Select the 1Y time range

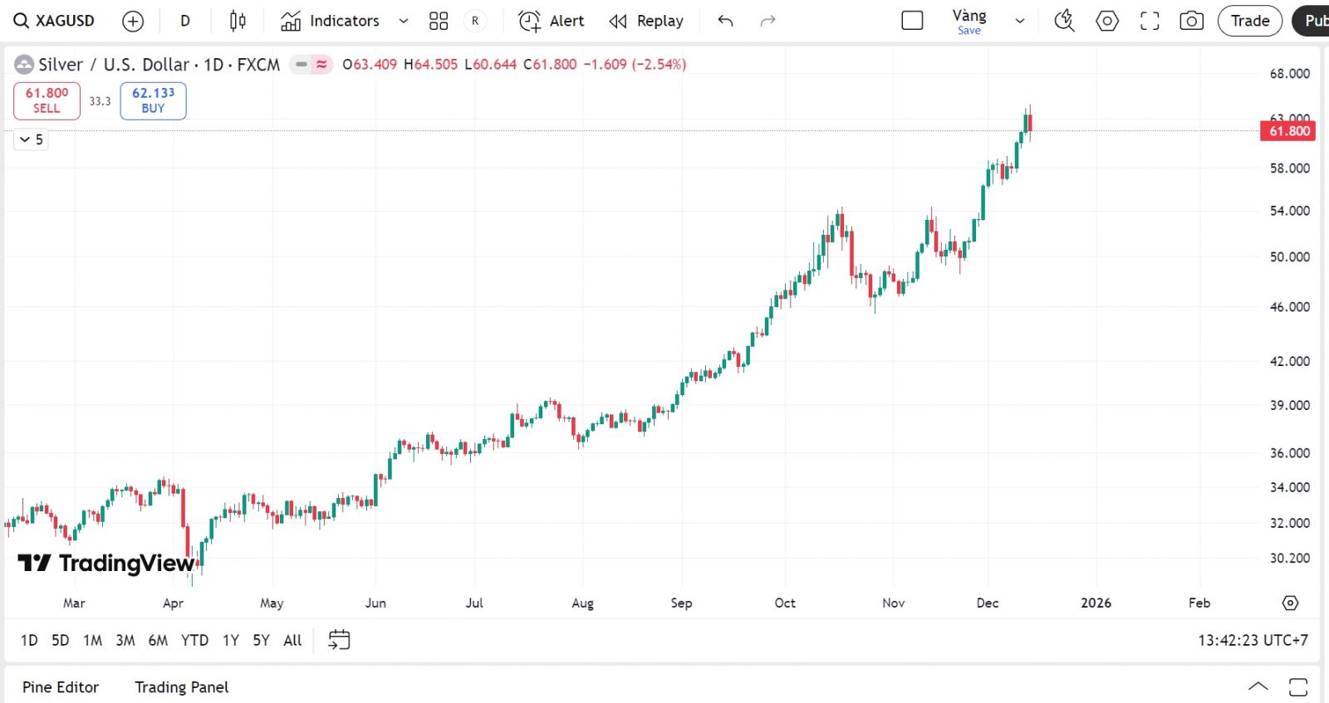pos(230,640)
